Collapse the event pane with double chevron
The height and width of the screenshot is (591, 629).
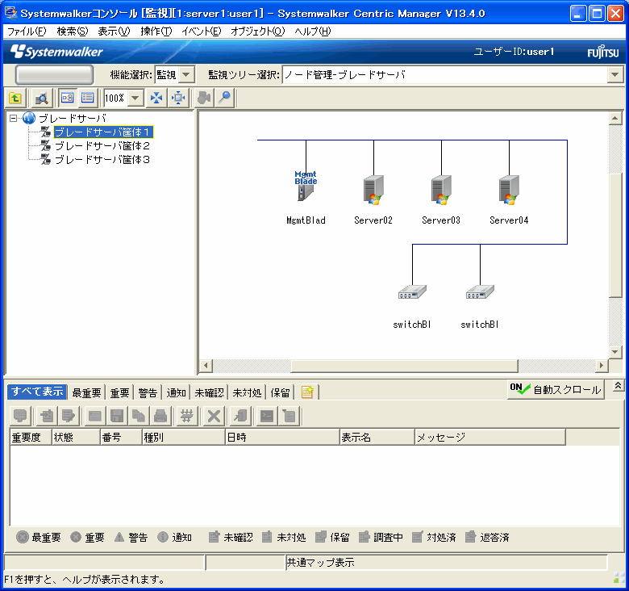click(618, 386)
